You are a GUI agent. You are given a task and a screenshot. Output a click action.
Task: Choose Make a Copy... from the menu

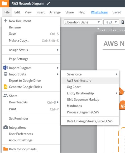coord(31,40)
